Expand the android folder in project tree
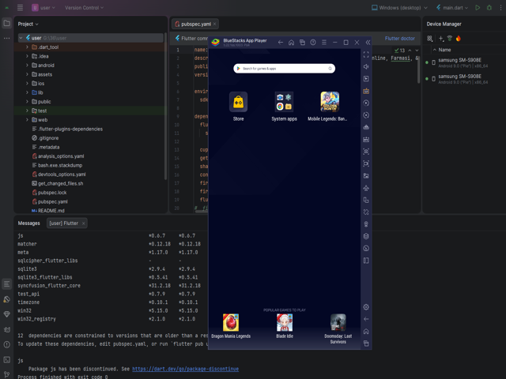The height and width of the screenshot is (379, 506). pos(27,66)
